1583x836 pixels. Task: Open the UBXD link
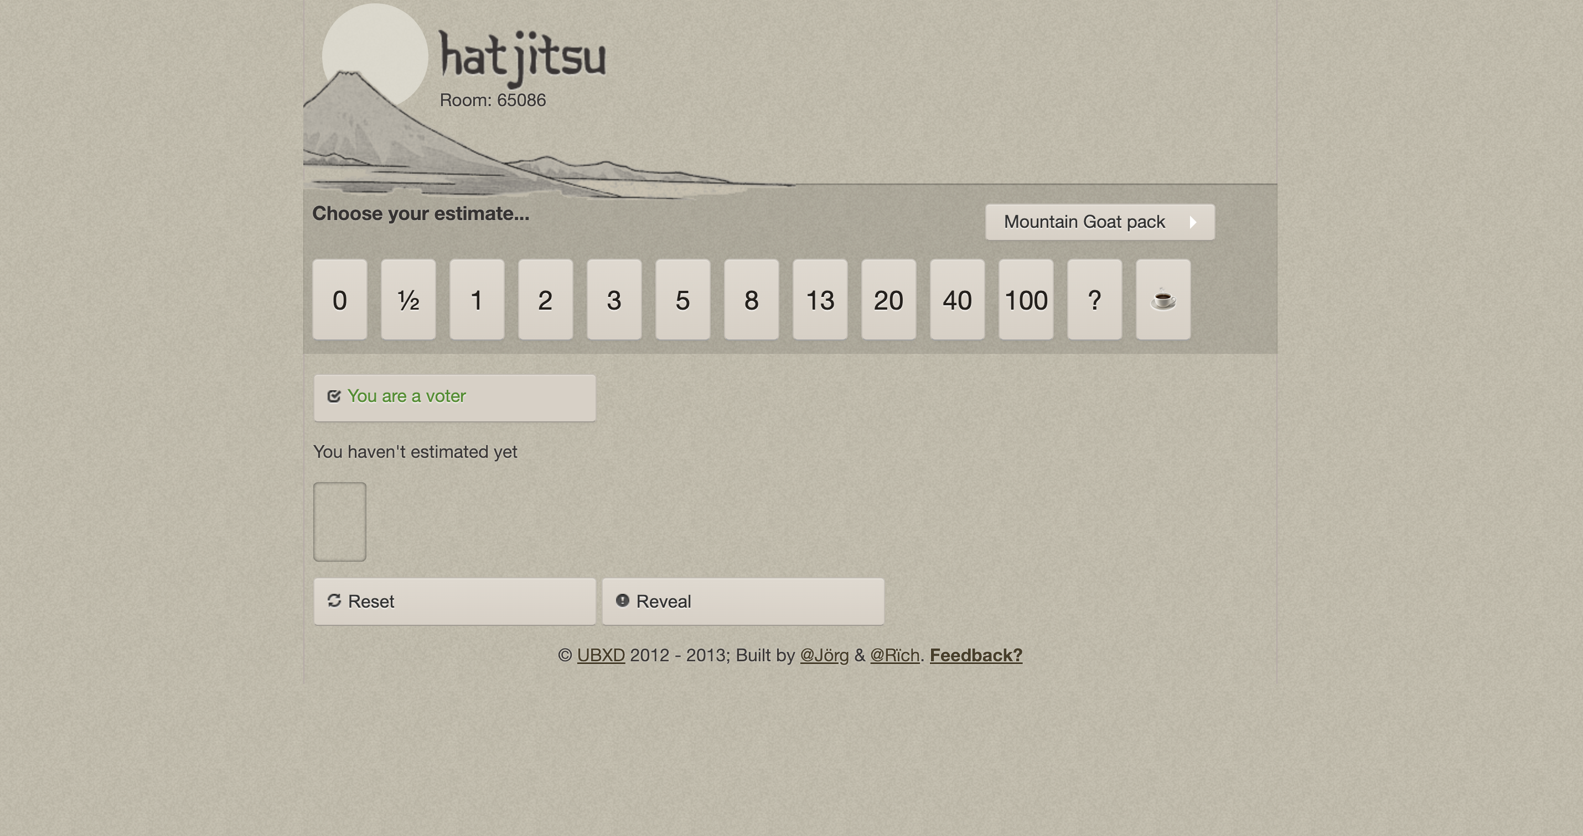click(601, 655)
